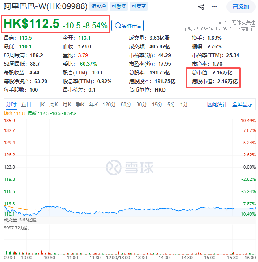
Task: Select the 可卖空 tag
Action: 139,6
